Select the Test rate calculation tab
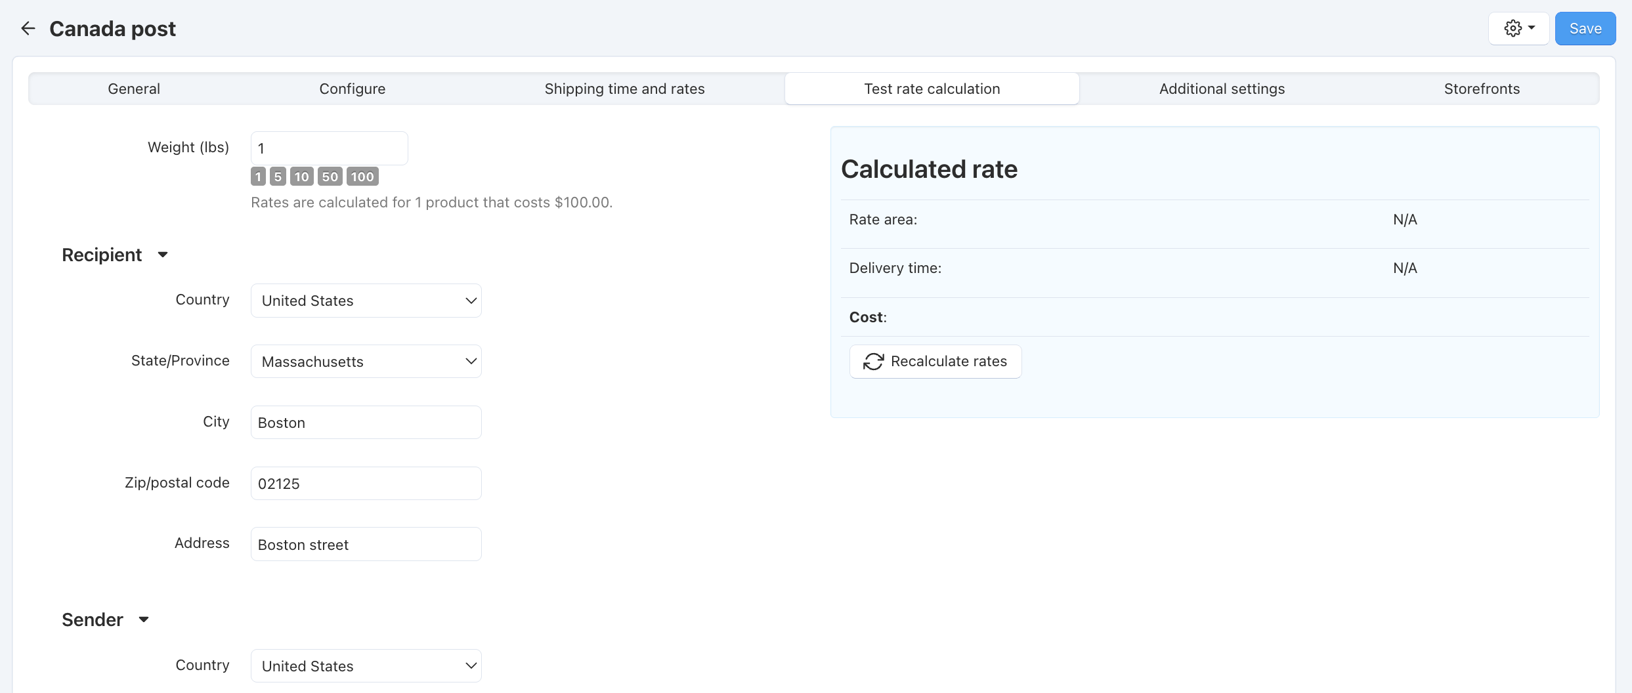 (932, 89)
